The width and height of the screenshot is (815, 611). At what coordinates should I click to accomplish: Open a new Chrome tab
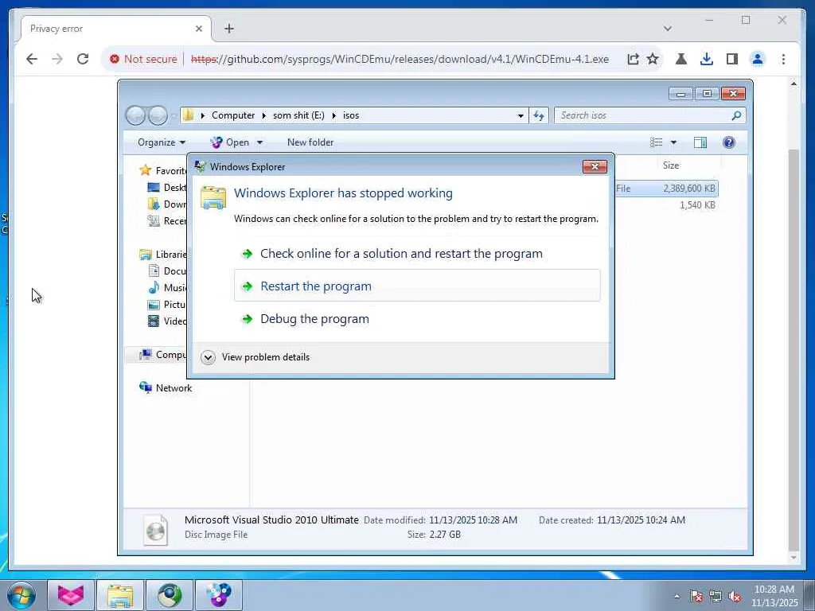[229, 29]
